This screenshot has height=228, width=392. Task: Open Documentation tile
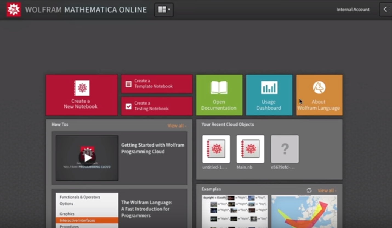click(219, 95)
